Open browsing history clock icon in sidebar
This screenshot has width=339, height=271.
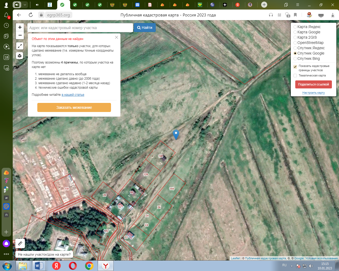pos(6,25)
